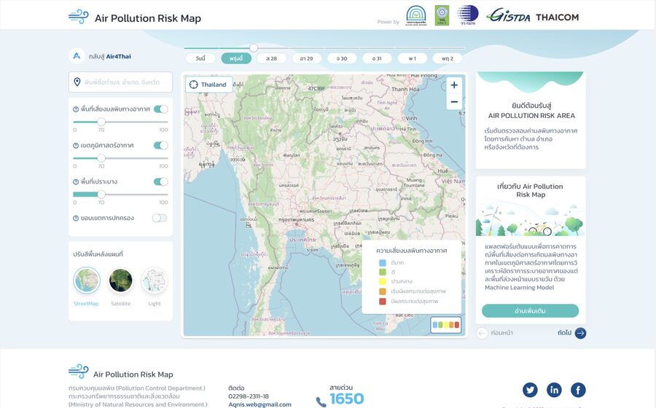
Task: Click the info icon beside พื้นที่เสี่ยงมลพิษทางอากาศ
Action: click(x=76, y=109)
